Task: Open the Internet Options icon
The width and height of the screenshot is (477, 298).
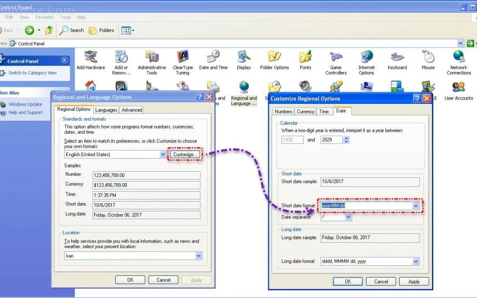Action: pyautogui.click(x=366, y=62)
